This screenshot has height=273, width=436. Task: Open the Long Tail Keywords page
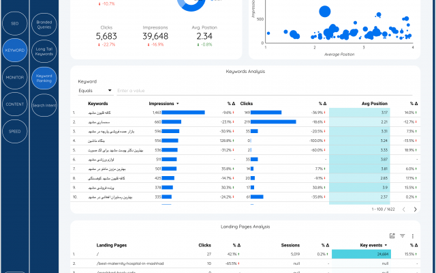point(44,51)
